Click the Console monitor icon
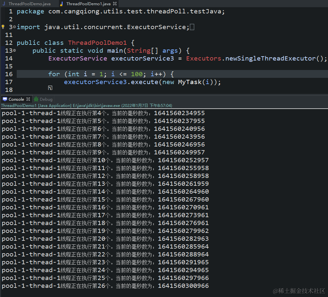The height and width of the screenshot is (297, 328). tap(5, 99)
